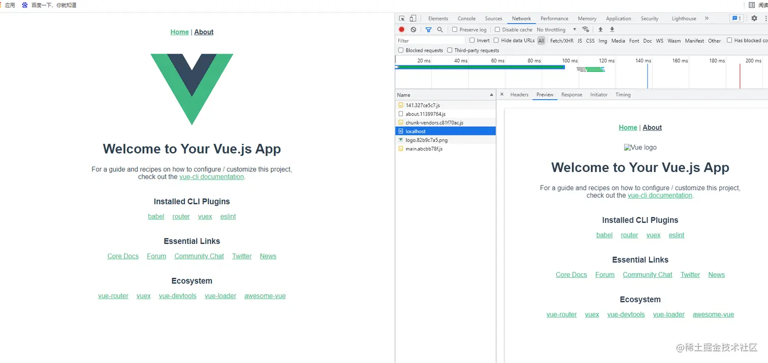Open vue-cli documentation link on page
Viewport: 768px width, 363px height.
(x=211, y=177)
